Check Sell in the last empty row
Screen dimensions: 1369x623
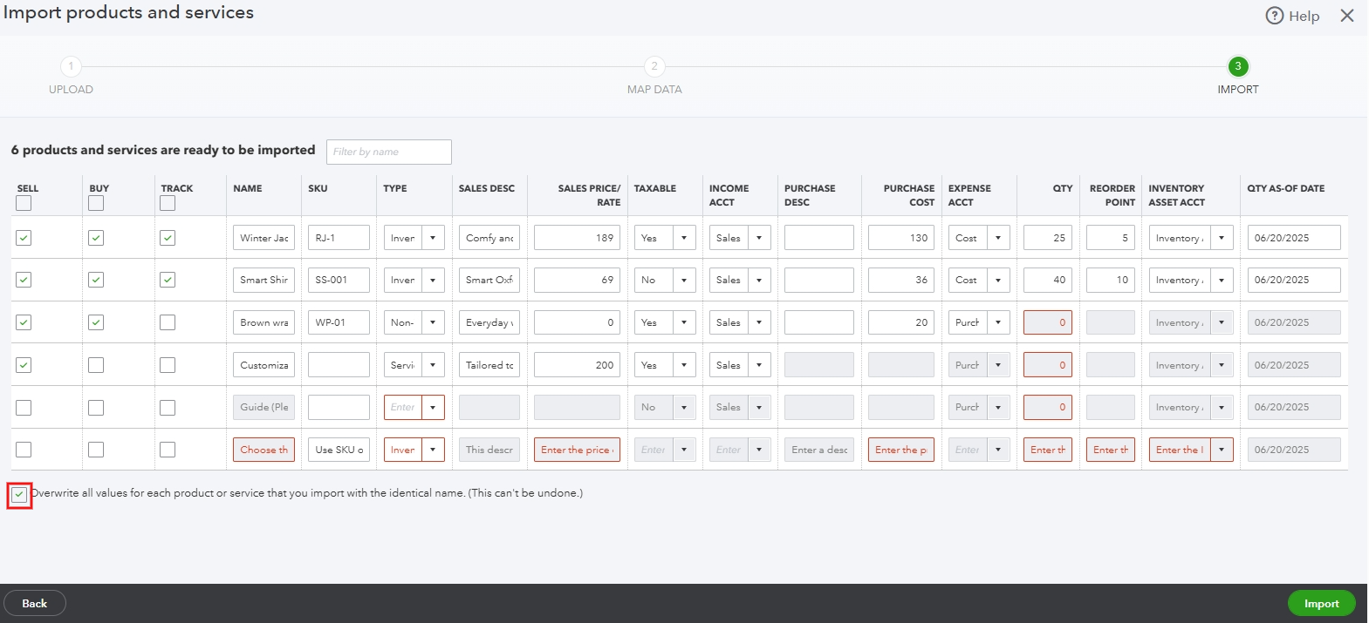24,450
